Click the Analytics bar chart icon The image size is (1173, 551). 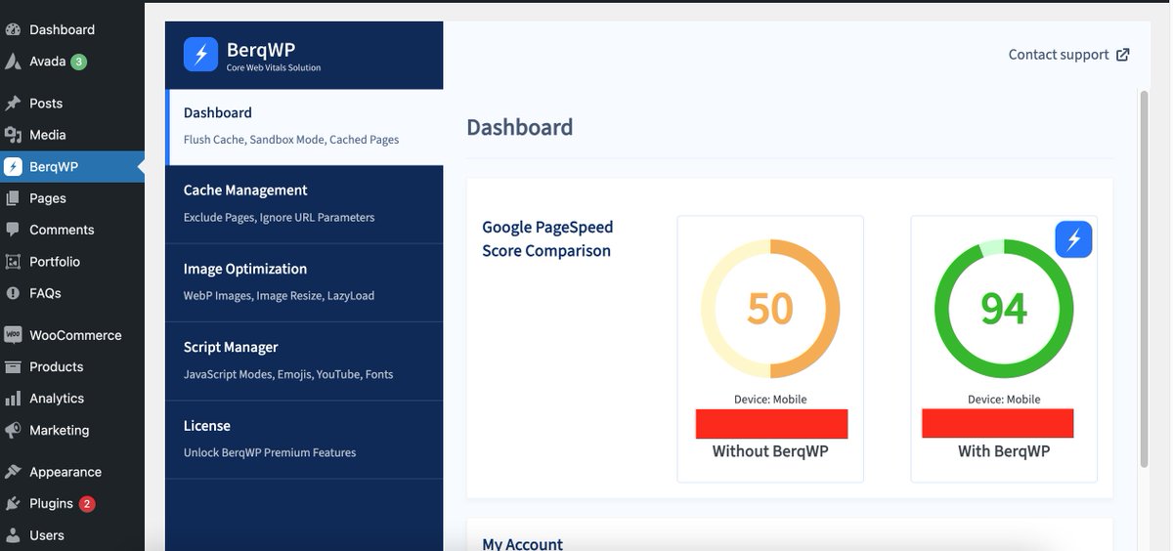click(x=13, y=399)
